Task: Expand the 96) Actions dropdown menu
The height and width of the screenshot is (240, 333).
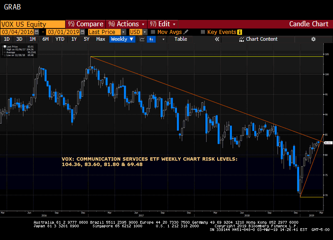Action: pos(143,24)
